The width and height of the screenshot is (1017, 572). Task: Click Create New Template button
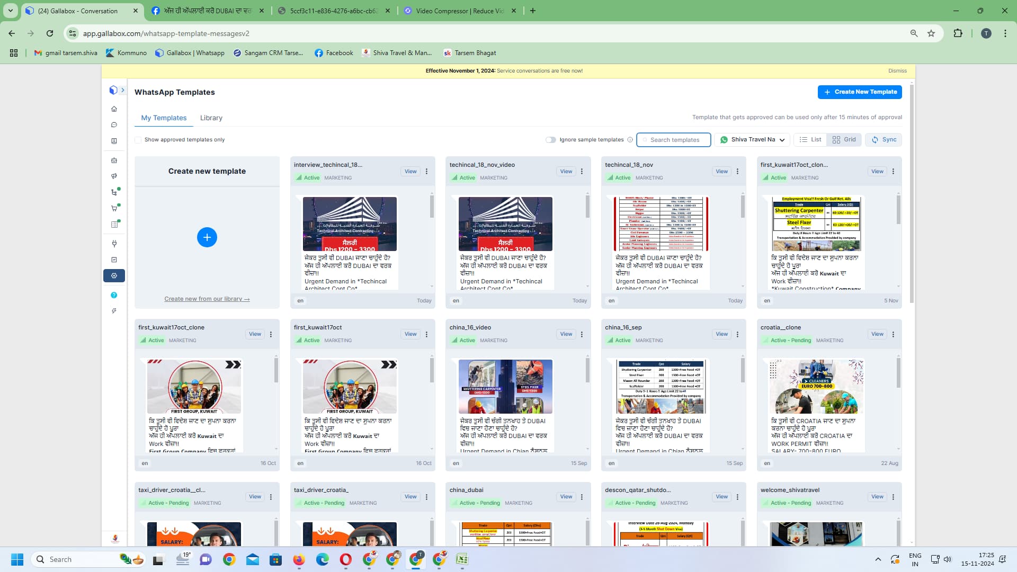[x=860, y=92]
